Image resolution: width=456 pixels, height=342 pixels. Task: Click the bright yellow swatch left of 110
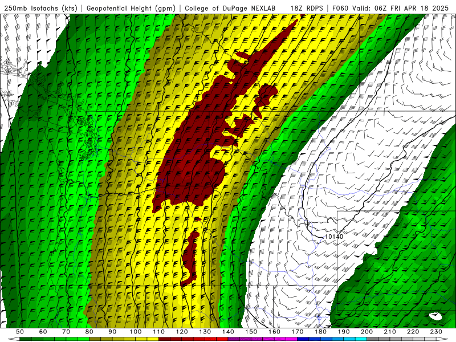pyautogui.click(x=153, y=339)
